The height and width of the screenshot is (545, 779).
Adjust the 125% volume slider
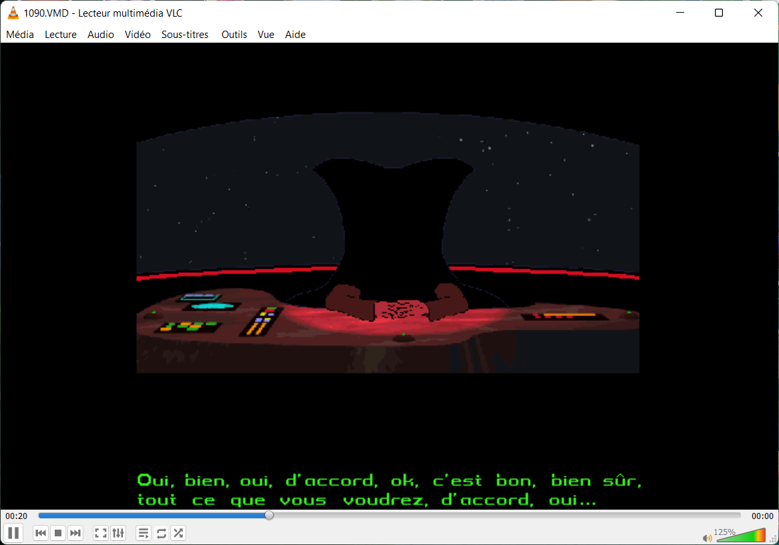coord(740,535)
